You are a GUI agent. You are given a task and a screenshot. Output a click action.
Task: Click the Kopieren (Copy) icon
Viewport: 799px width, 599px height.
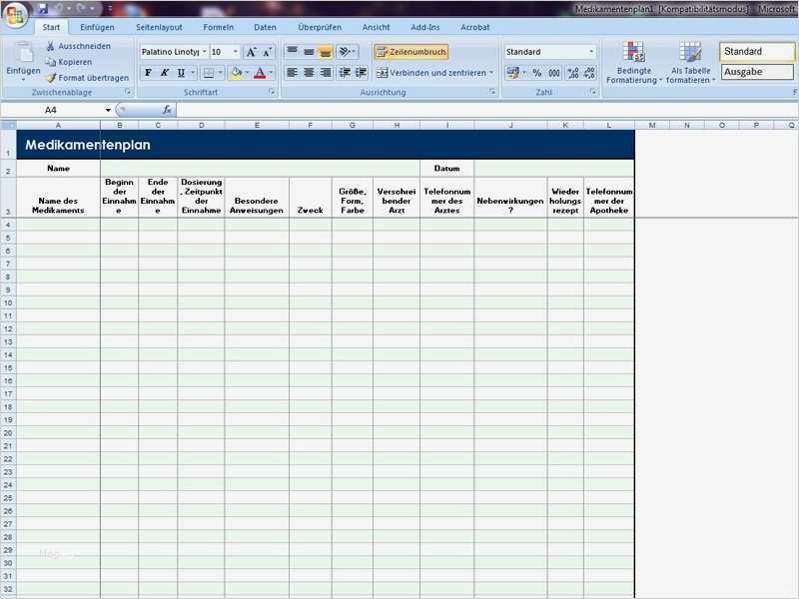click(53, 61)
